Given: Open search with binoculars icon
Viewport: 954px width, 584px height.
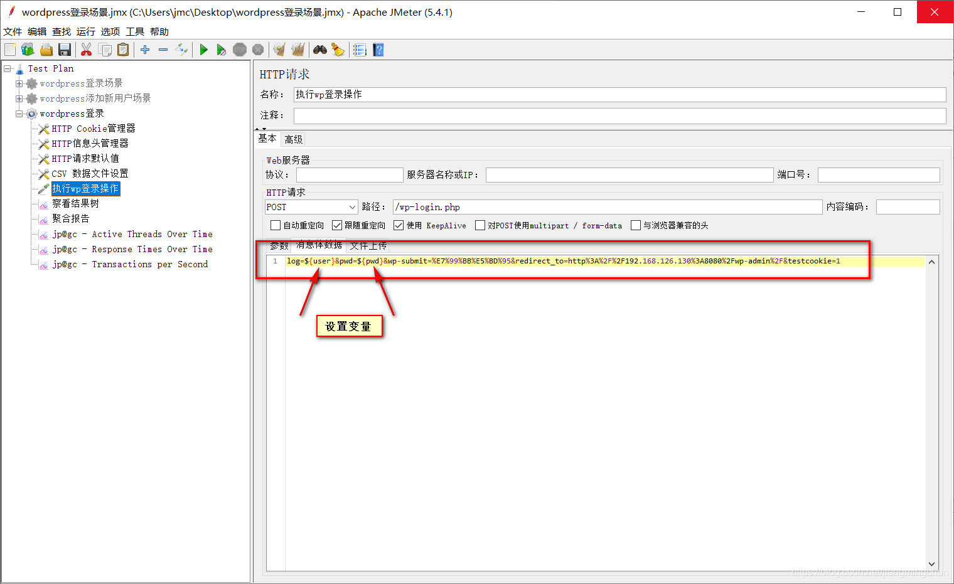Looking at the screenshot, I should pos(320,50).
